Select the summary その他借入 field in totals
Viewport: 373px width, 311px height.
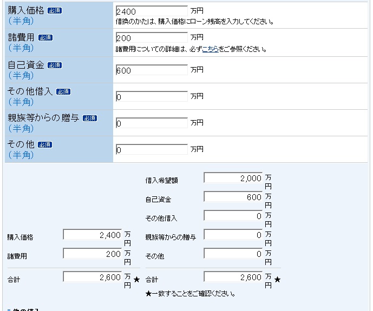[x=233, y=216]
